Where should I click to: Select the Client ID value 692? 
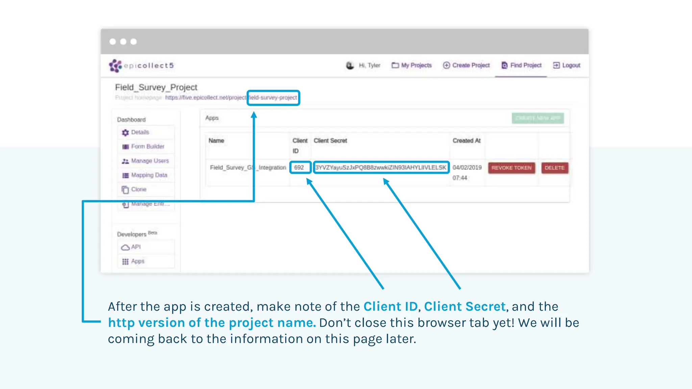(x=299, y=167)
